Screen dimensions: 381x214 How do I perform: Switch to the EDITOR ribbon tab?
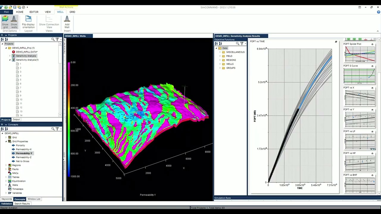(x=34, y=12)
